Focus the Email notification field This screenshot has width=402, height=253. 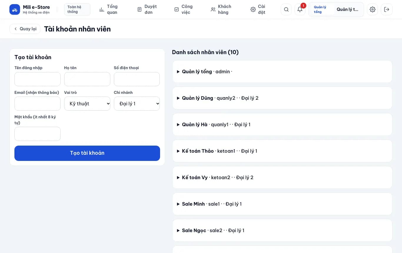(x=37, y=104)
